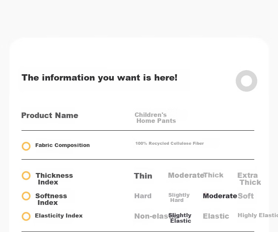Click the orange circle beside Fabric Composition
The image size is (278, 232).
tap(26, 146)
